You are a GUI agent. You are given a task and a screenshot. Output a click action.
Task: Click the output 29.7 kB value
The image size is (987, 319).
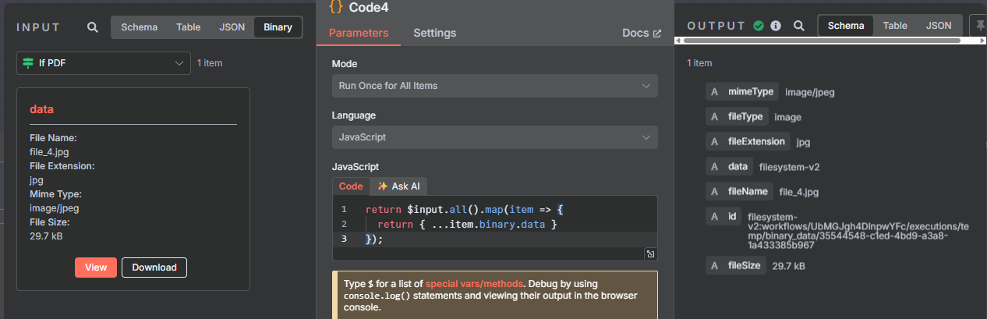pyautogui.click(x=789, y=266)
